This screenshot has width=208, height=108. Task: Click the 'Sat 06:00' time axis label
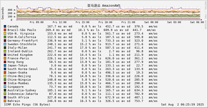pos(197,22)
